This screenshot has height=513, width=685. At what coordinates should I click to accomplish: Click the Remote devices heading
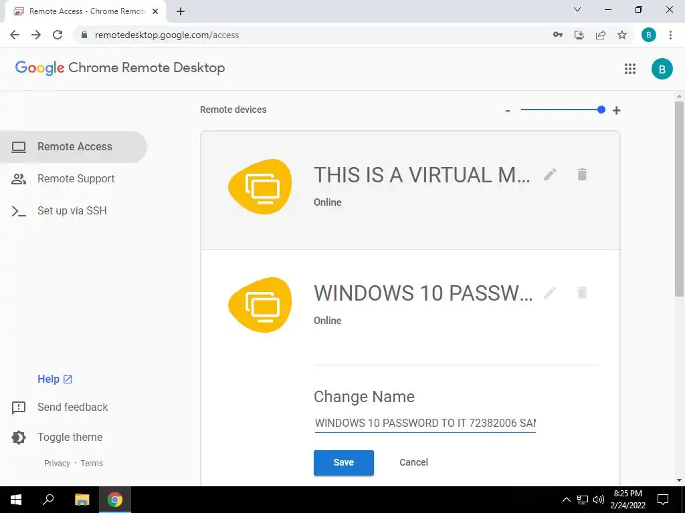point(233,110)
